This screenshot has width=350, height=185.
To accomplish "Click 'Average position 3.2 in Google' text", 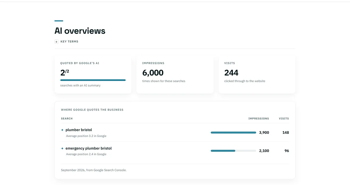I will (86, 136).
